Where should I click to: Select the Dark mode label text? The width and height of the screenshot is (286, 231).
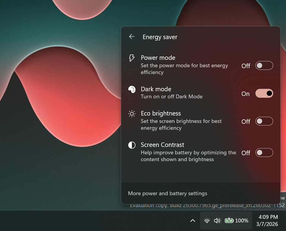(156, 89)
